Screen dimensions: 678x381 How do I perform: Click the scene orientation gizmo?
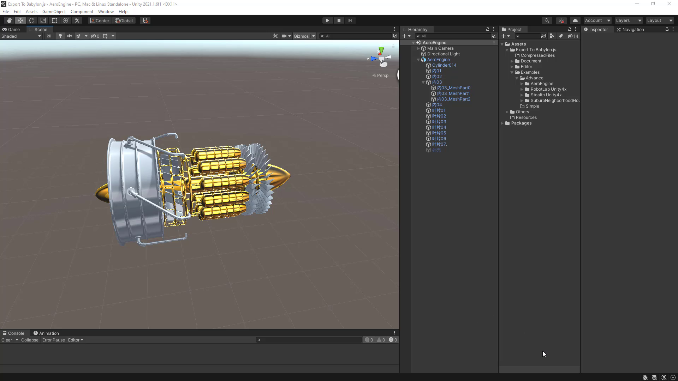[381, 58]
